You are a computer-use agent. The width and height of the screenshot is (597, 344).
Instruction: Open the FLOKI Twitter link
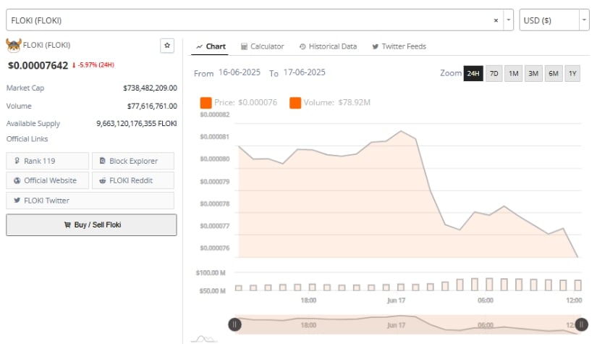[x=90, y=201]
